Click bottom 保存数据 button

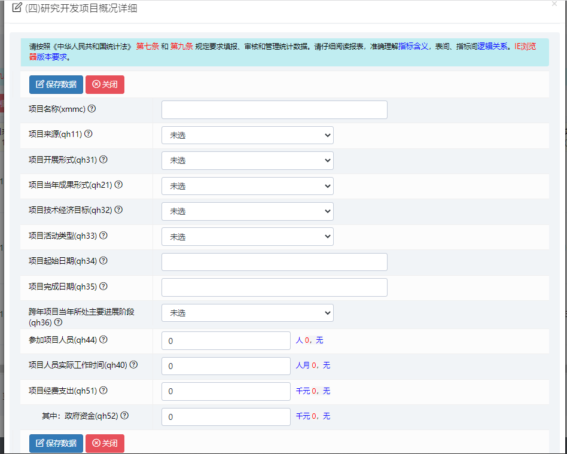coord(56,443)
